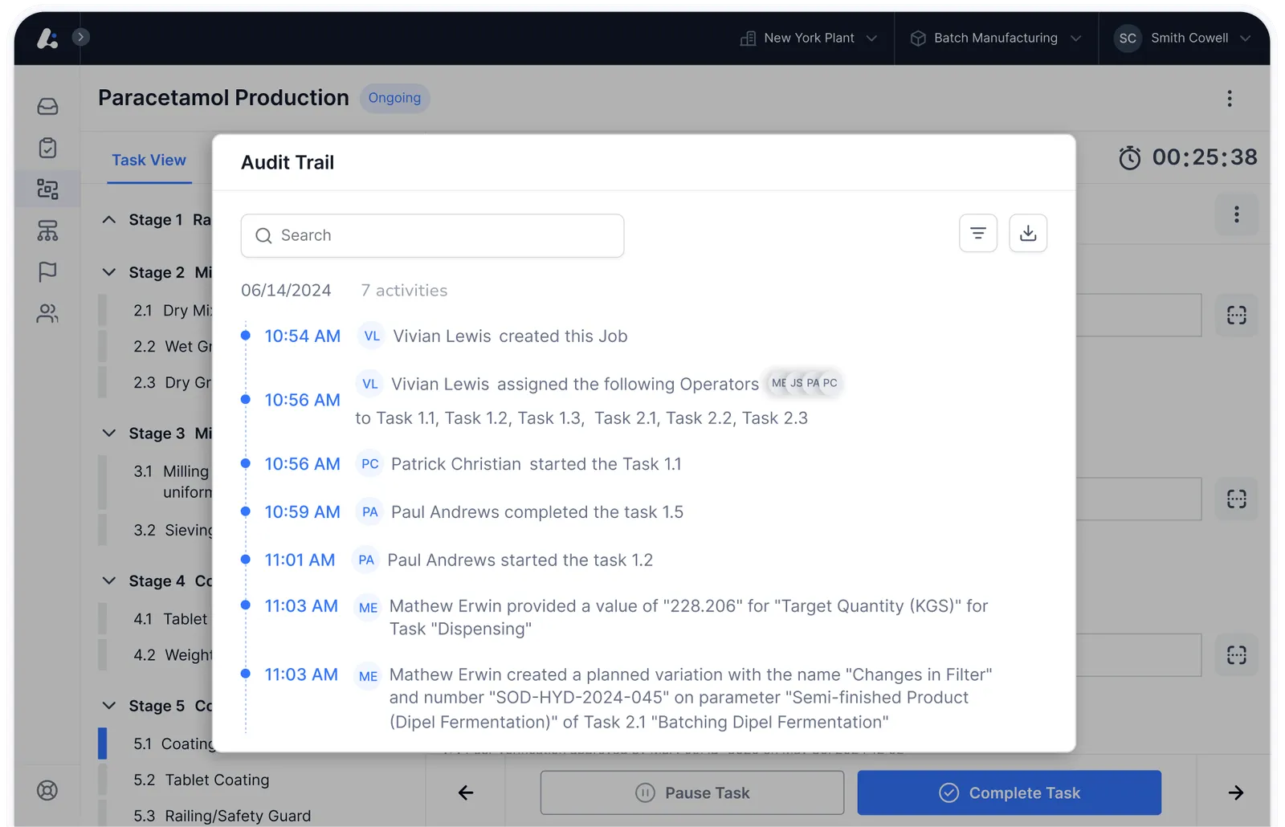Screen dimensions: 1285x827
Task: Click the assigned operators avatar group
Action: [x=804, y=383]
